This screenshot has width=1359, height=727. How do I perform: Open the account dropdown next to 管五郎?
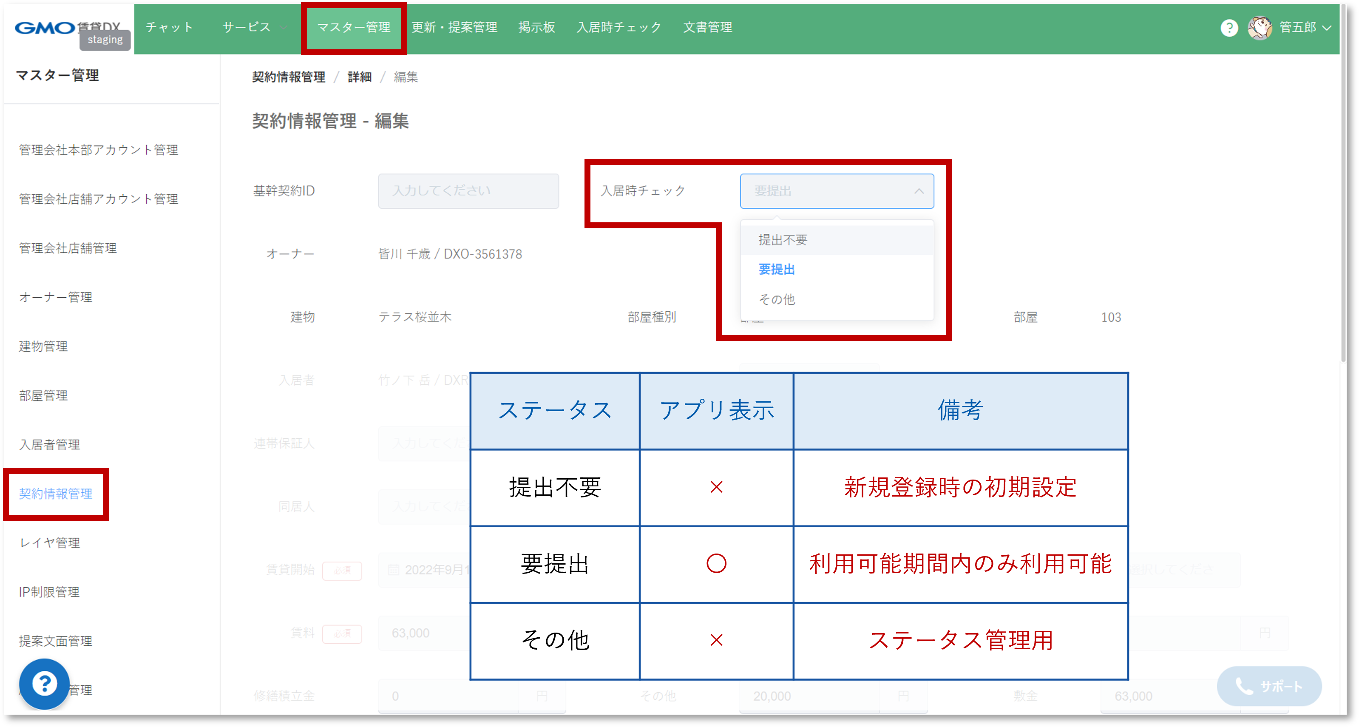tap(1329, 28)
